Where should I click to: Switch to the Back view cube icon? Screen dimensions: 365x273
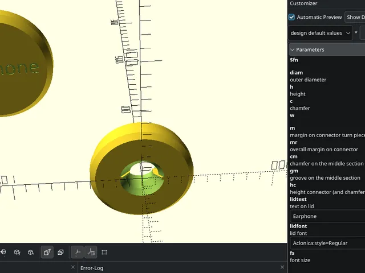coord(31,252)
